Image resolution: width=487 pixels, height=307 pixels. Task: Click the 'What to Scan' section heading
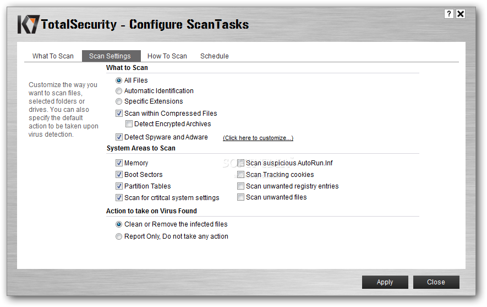127,67
